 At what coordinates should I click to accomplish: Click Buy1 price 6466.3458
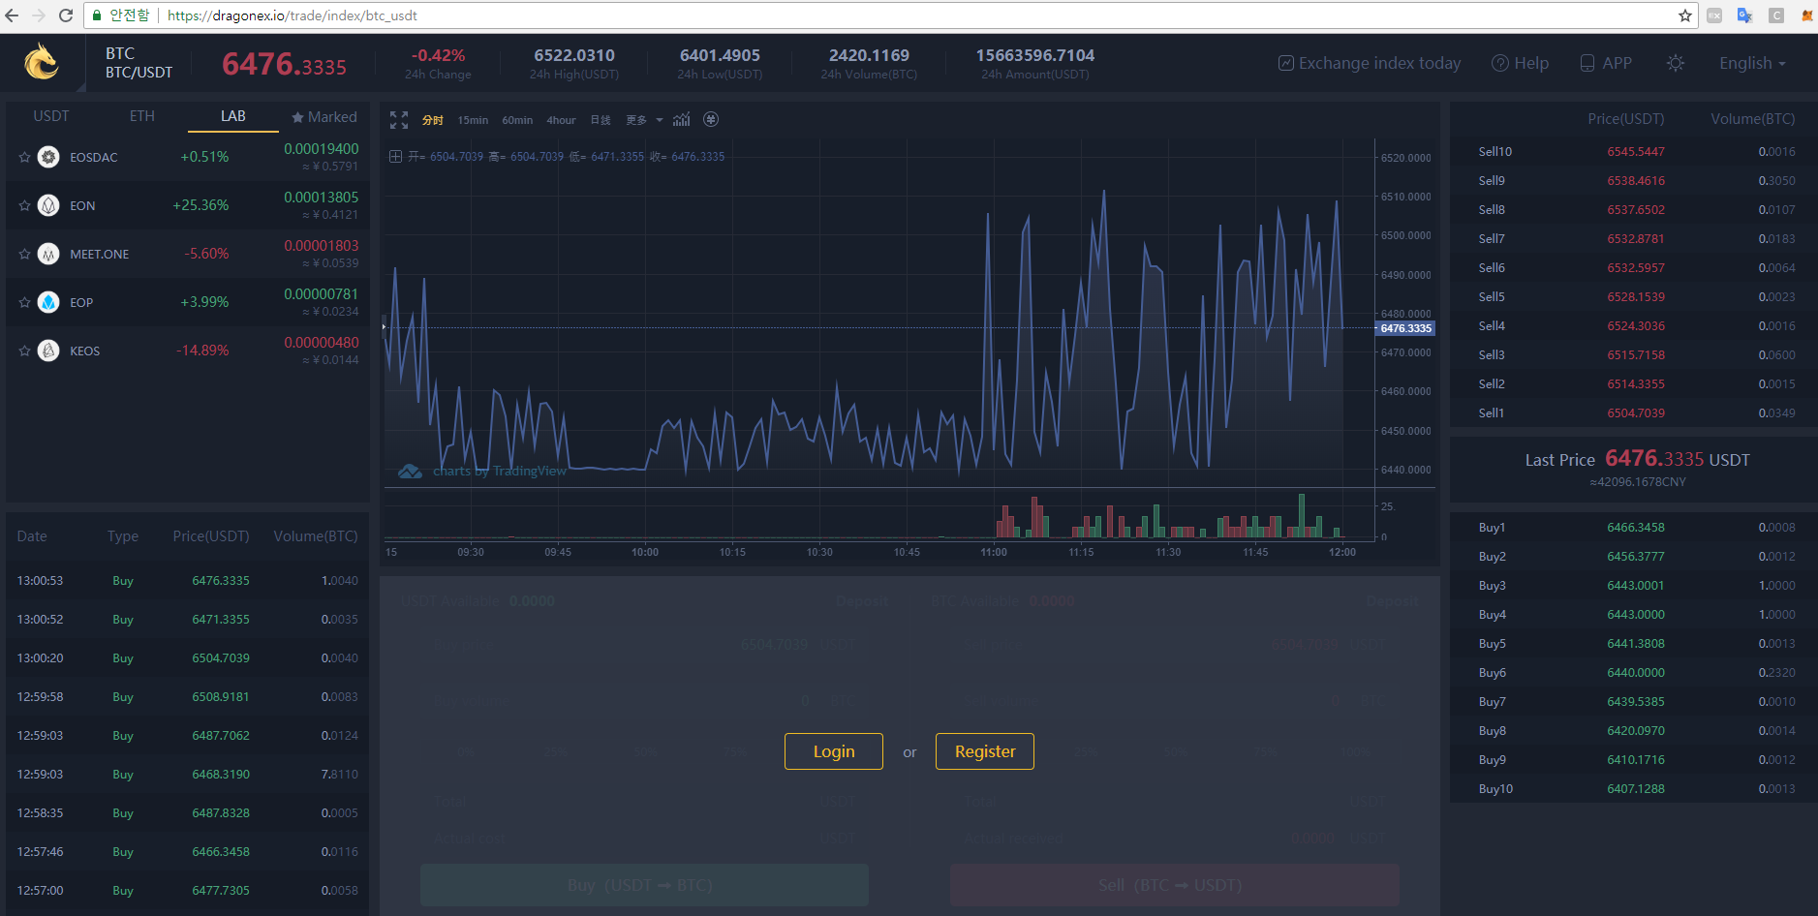(1636, 528)
